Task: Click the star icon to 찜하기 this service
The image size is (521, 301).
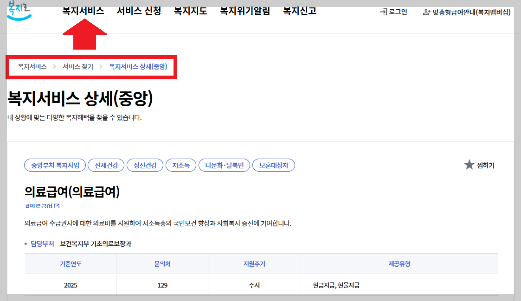Action: [x=469, y=165]
